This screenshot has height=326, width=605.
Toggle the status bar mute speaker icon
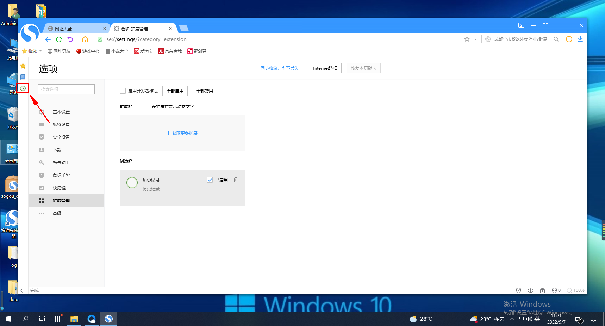(x=530, y=290)
